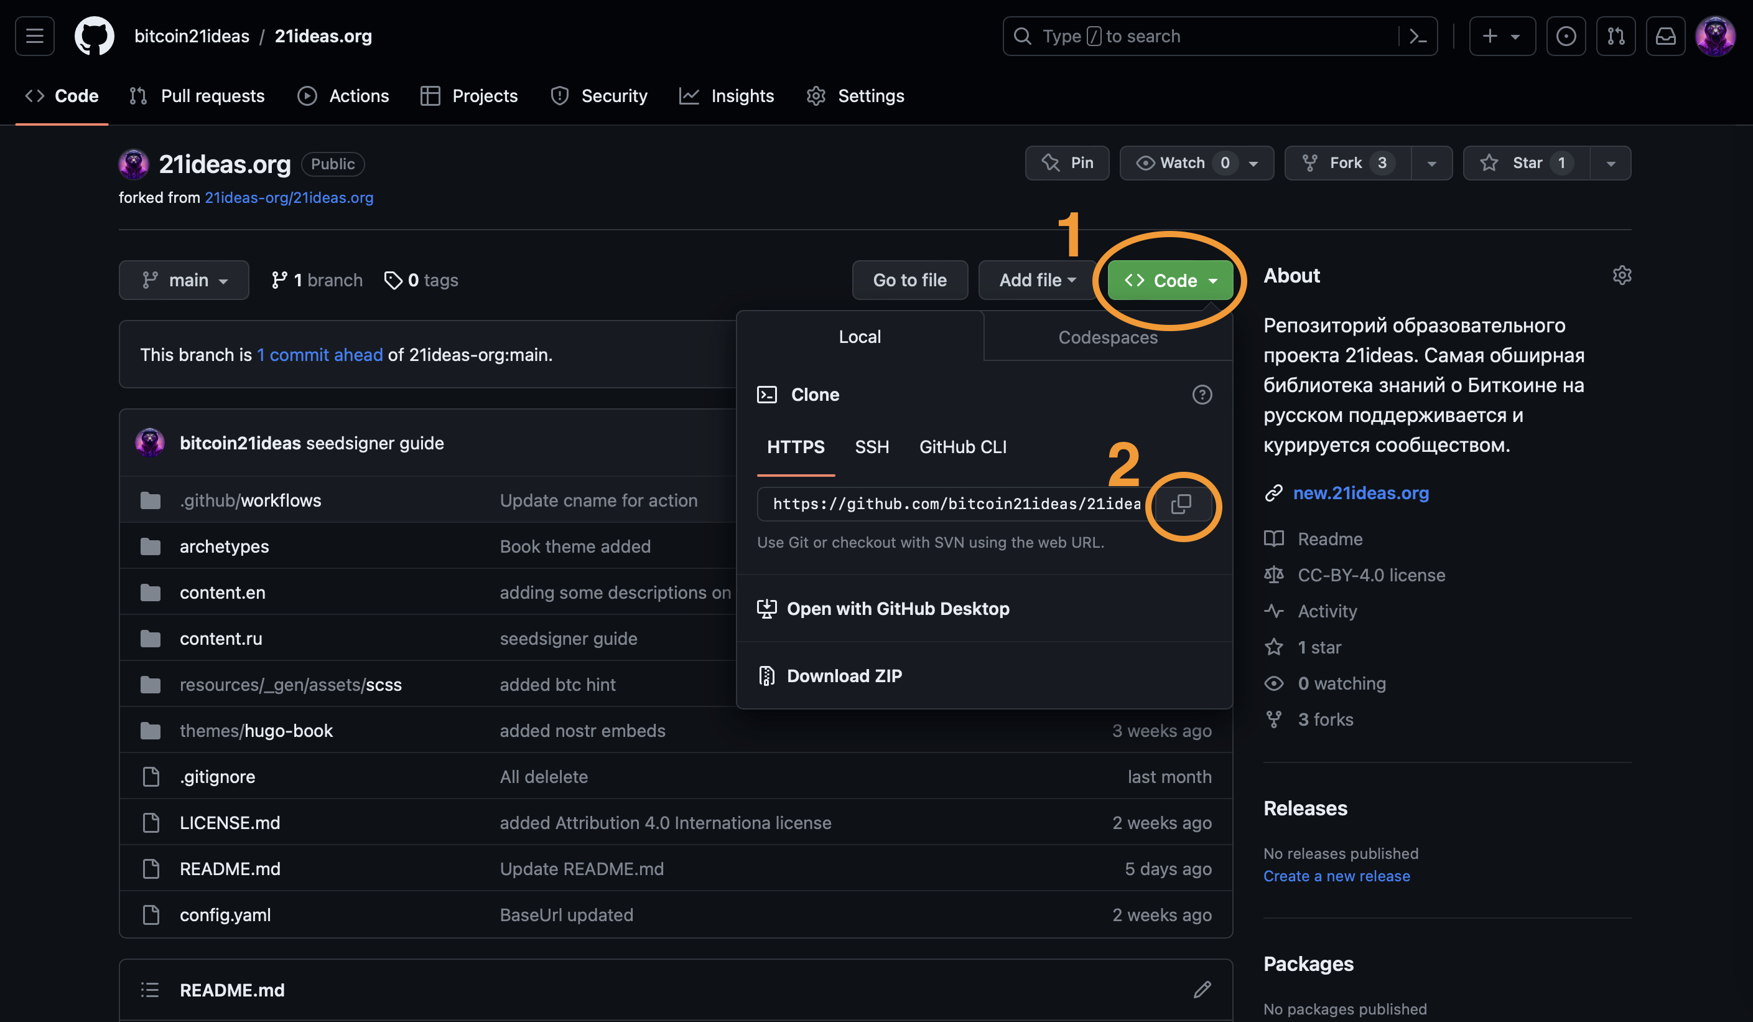Edit README.md with the pencil icon
Image resolution: width=1753 pixels, height=1022 pixels.
(x=1201, y=989)
